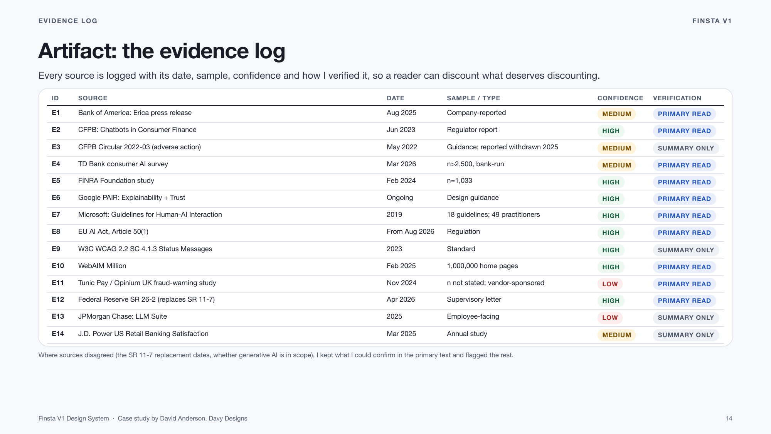The height and width of the screenshot is (434, 771).
Task: Click 'W3C WCAG 2.2 SC 4.1.3 Status Messages'
Action: 145,249
